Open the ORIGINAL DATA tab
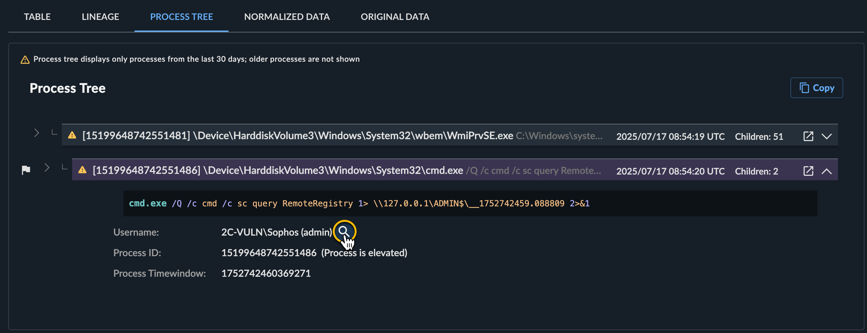The width and height of the screenshot is (867, 333). tap(395, 17)
